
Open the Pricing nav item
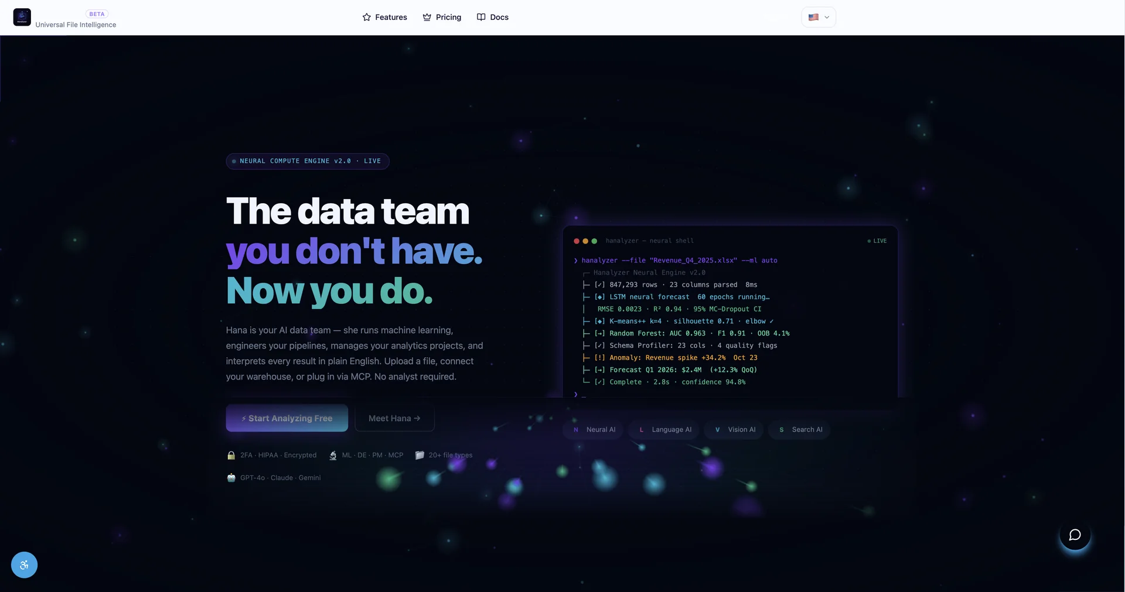click(442, 17)
